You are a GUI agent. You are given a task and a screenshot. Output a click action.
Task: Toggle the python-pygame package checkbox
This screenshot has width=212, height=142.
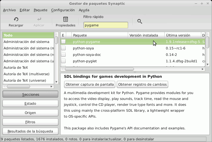tap(63, 42)
